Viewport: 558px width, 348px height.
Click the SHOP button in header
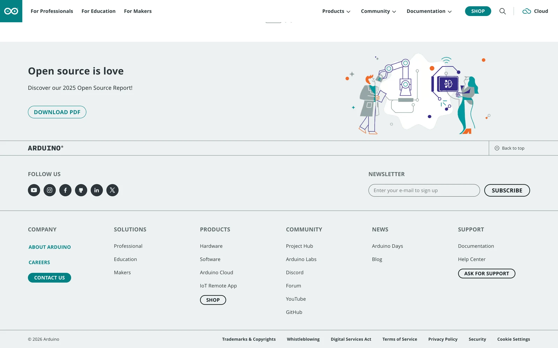click(x=478, y=11)
